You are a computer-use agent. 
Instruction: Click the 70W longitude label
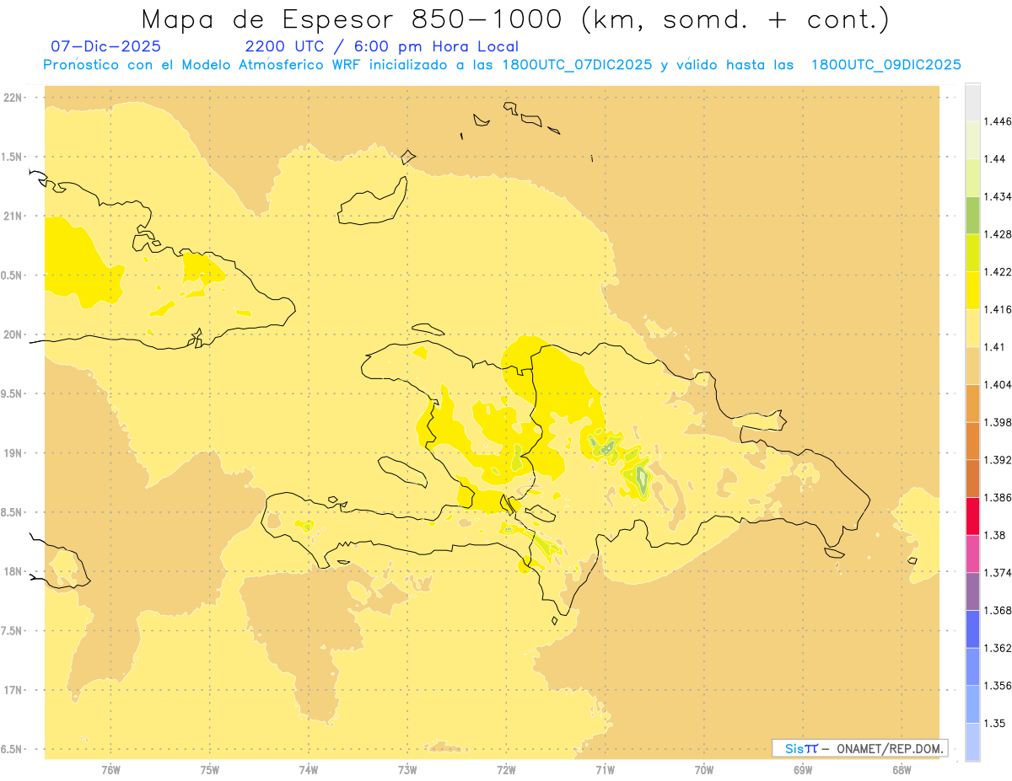tap(704, 770)
